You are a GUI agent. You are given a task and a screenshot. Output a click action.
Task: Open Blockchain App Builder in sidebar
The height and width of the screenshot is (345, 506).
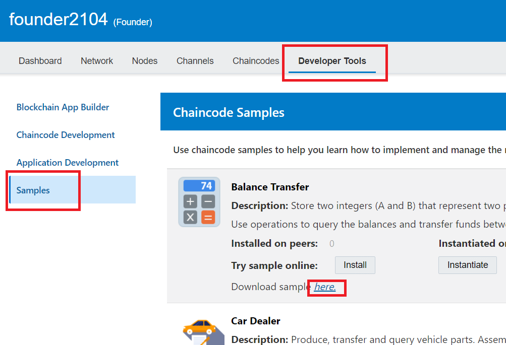(63, 107)
